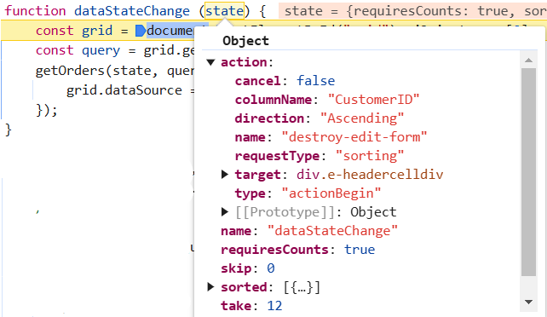Click the popup scrollbar up arrow
The width and height of the screenshot is (547, 317).
528,61
